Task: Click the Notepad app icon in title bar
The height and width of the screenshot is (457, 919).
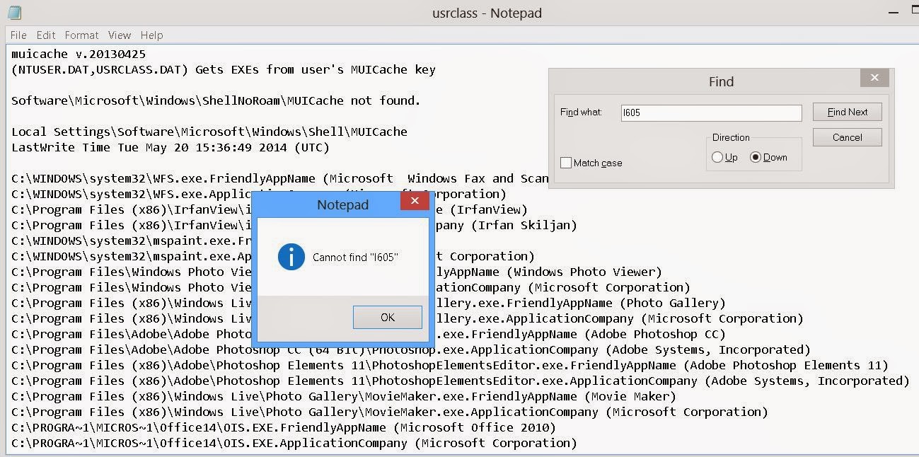Action: pyautogui.click(x=14, y=12)
